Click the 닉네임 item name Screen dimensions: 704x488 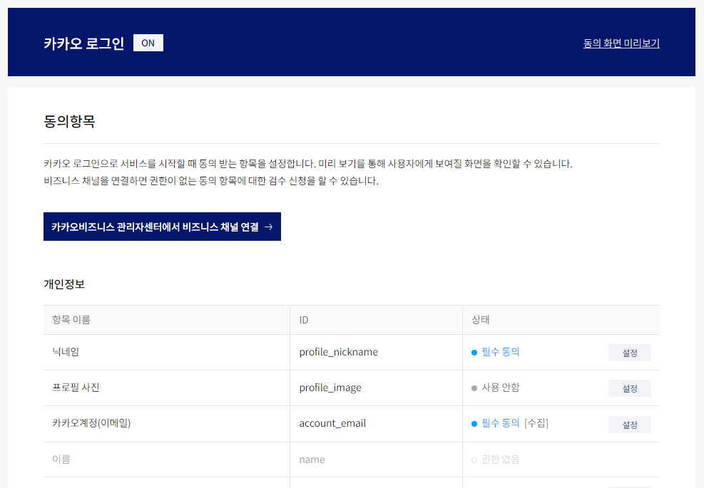(66, 352)
